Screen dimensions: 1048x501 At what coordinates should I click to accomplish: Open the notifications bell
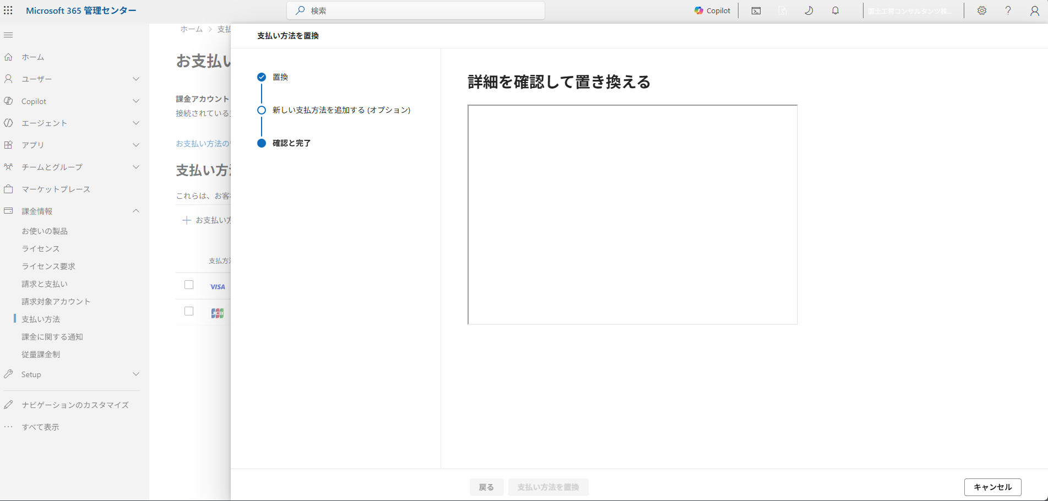835,10
